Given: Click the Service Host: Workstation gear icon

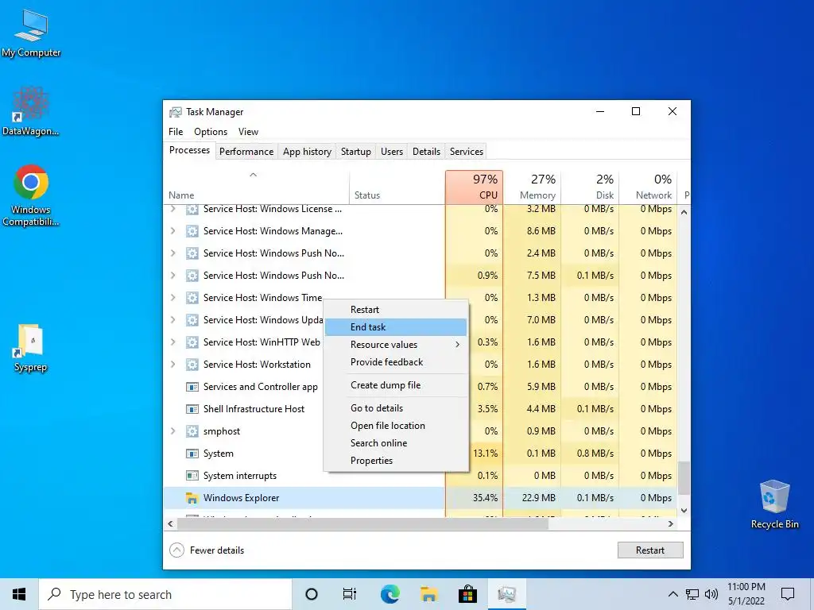Looking at the screenshot, I should (x=192, y=364).
